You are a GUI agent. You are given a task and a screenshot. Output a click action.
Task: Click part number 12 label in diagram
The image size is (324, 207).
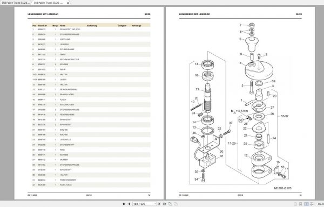[246, 155]
